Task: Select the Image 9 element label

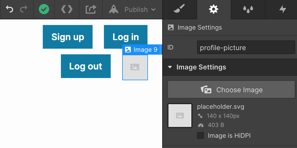Action: [x=141, y=50]
